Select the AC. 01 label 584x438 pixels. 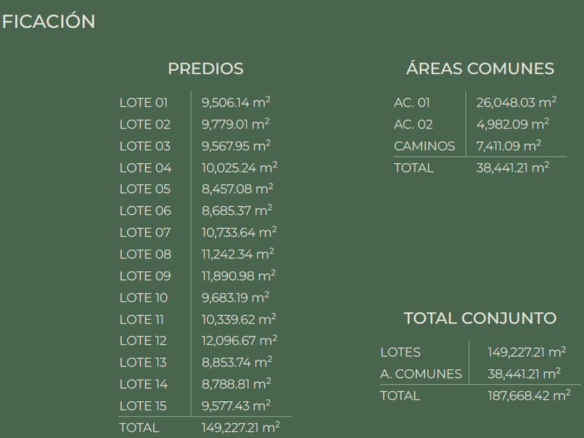(x=412, y=103)
